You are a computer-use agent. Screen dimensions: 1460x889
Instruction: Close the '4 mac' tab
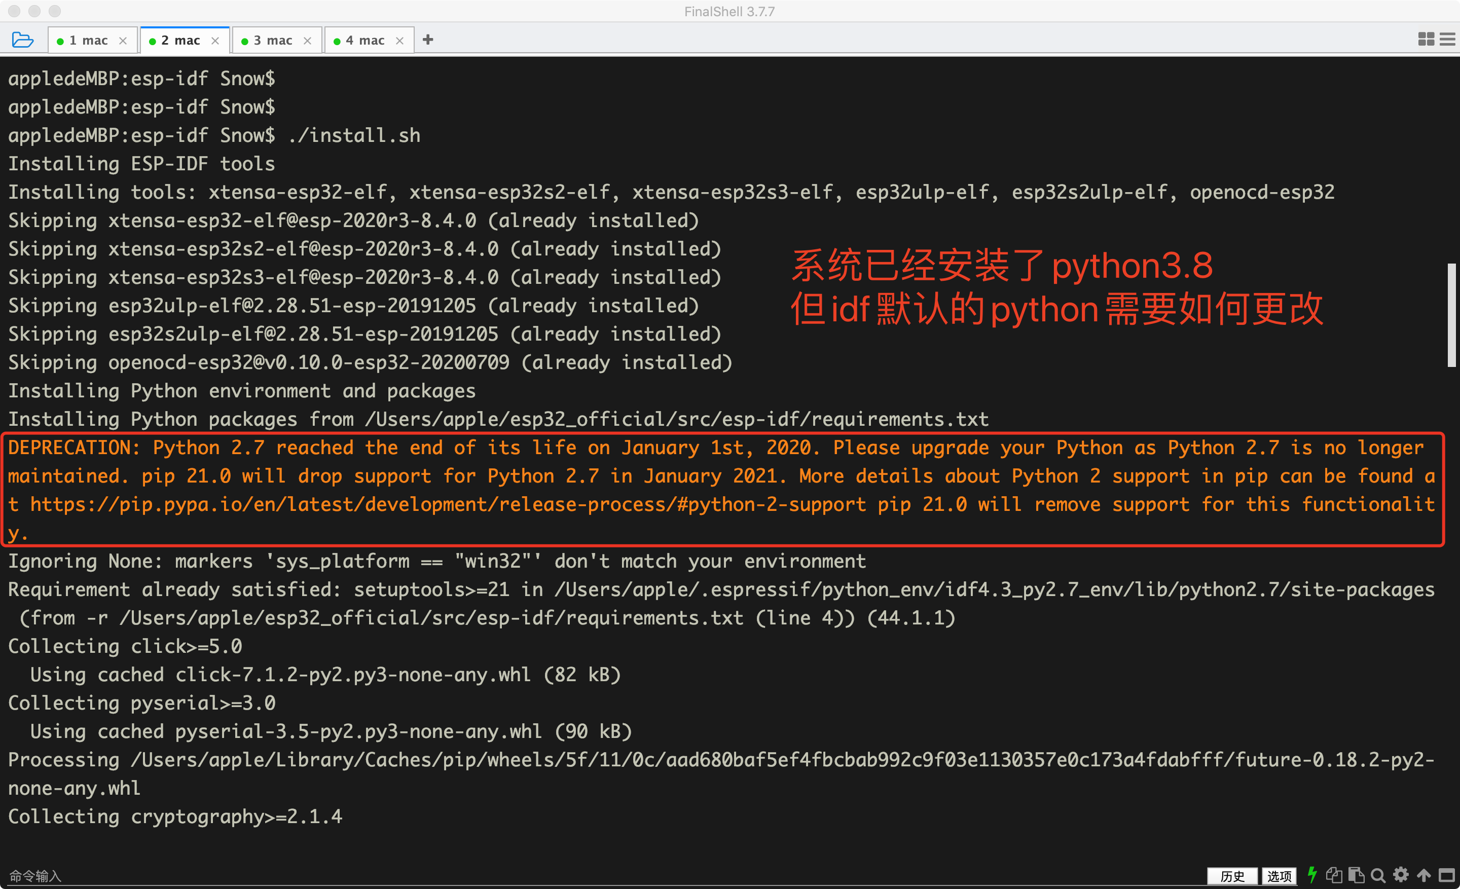(400, 40)
